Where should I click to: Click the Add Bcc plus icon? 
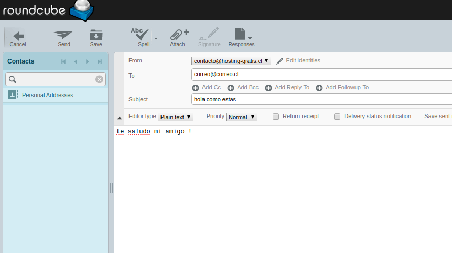point(231,88)
